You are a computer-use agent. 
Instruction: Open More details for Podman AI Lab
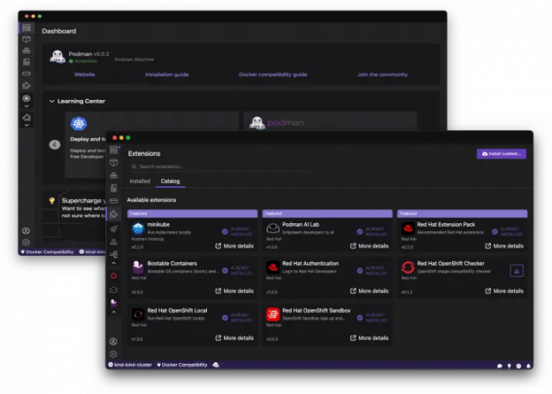tap(369, 246)
